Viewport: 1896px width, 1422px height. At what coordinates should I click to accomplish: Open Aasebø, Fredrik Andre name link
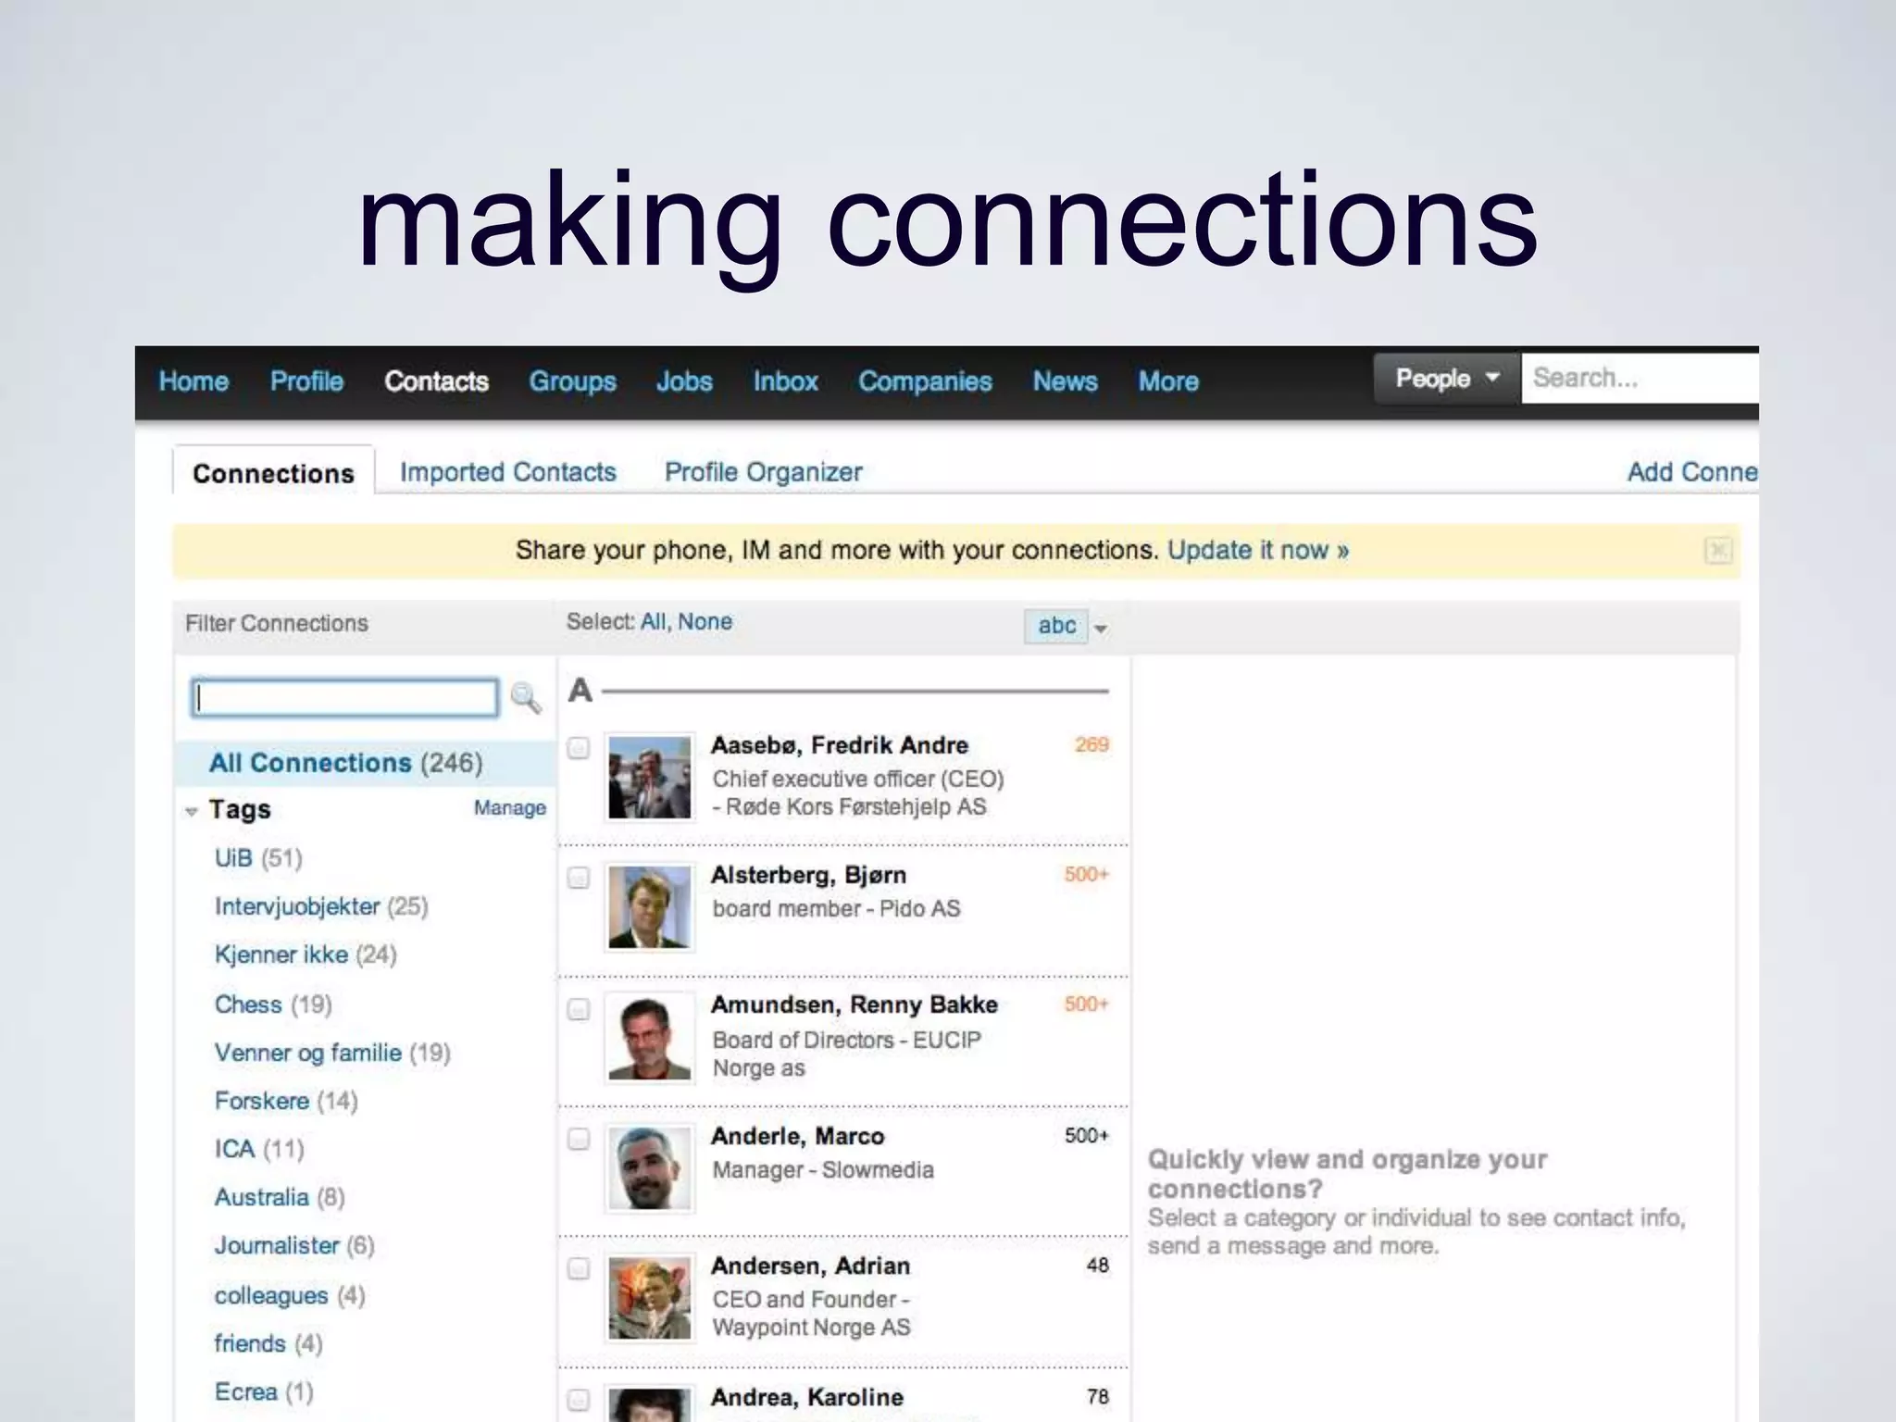pyautogui.click(x=840, y=745)
